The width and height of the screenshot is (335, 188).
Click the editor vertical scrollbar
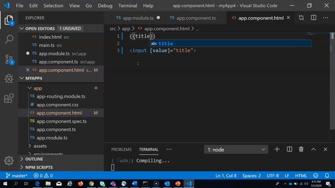tap(332, 81)
